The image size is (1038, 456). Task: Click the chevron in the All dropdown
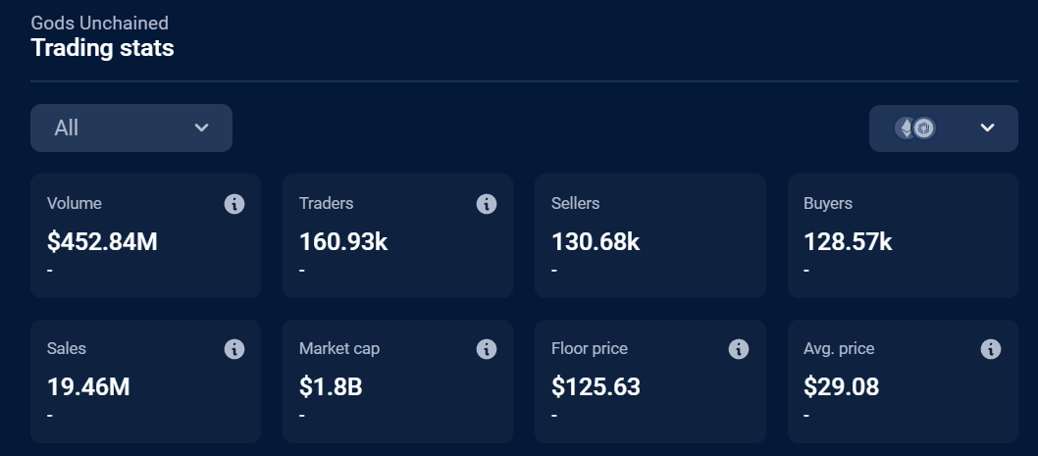click(201, 128)
